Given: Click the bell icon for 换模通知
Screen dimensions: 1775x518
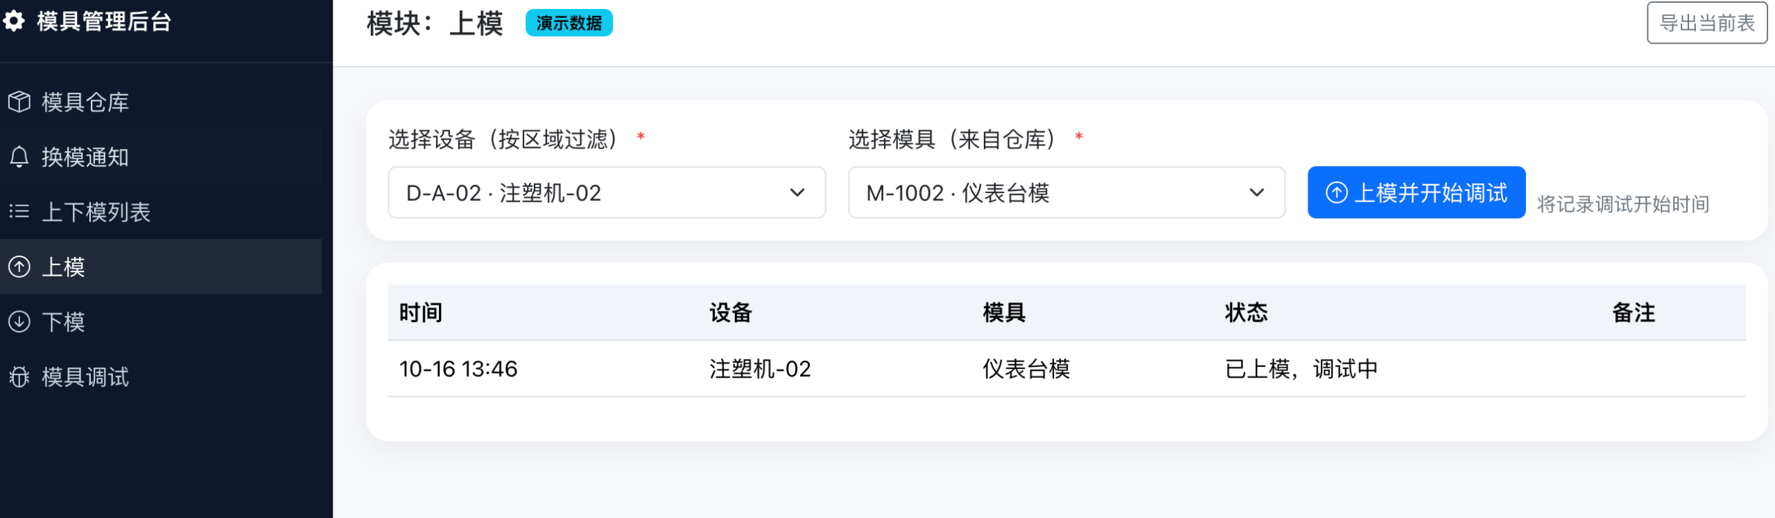Looking at the screenshot, I should pyautogui.click(x=19, y=157).
